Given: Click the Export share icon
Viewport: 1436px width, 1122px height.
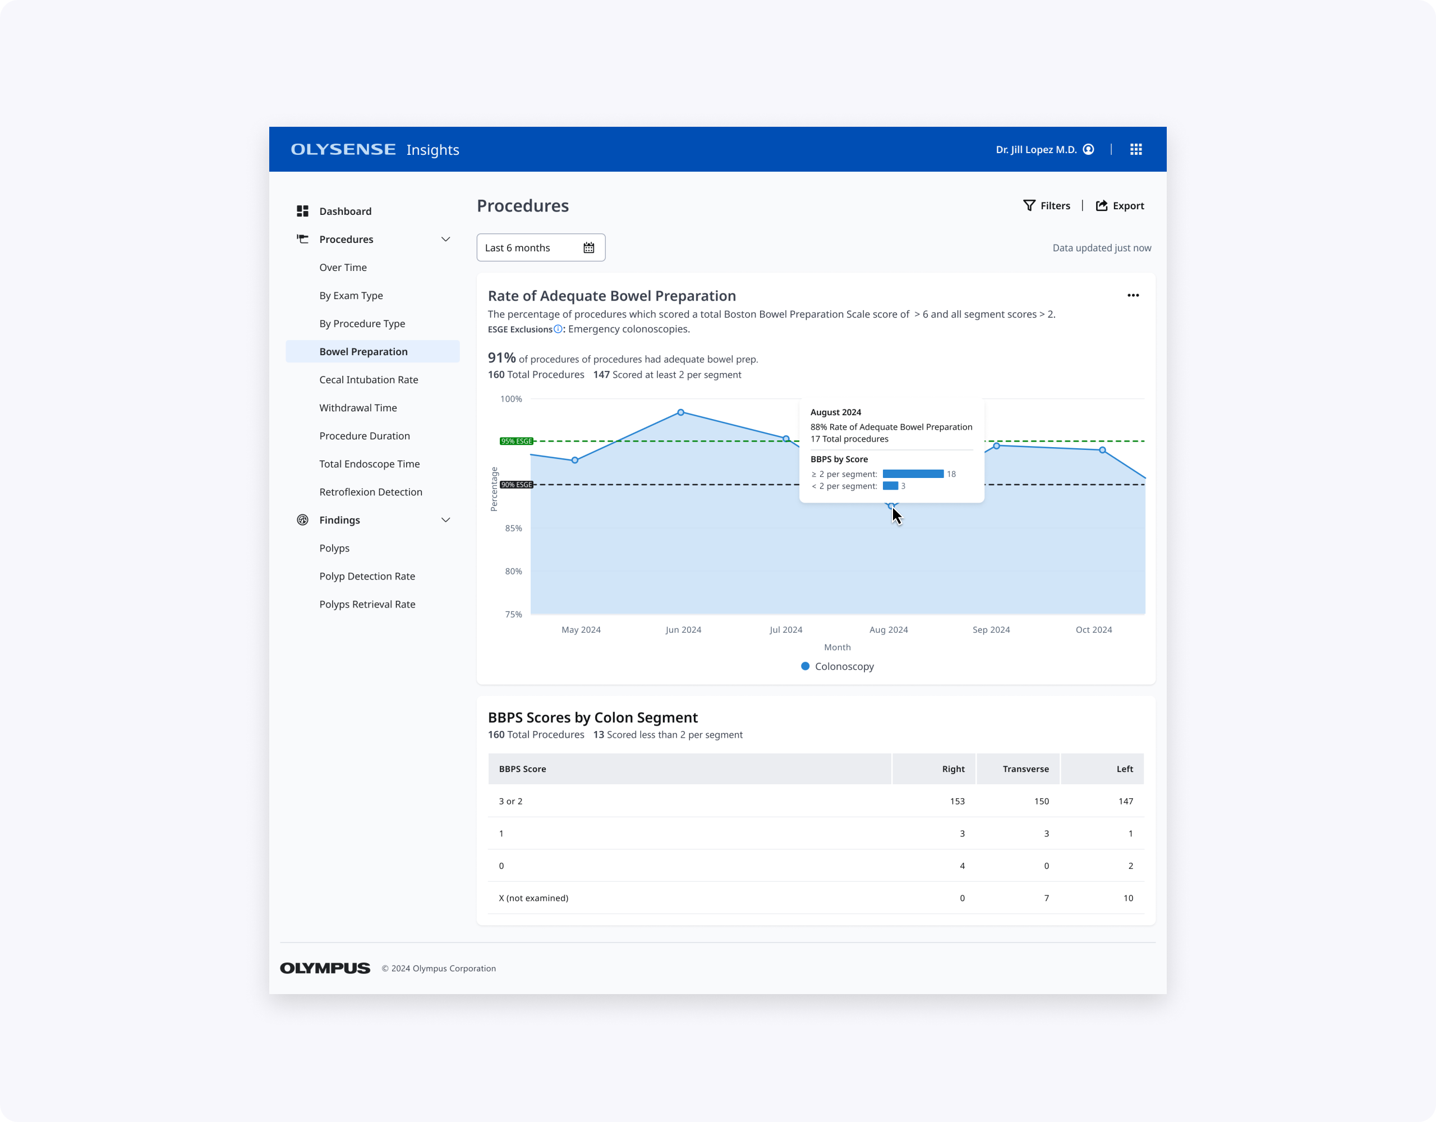Looking at the screenshot, I should [x=1101, y=206].
